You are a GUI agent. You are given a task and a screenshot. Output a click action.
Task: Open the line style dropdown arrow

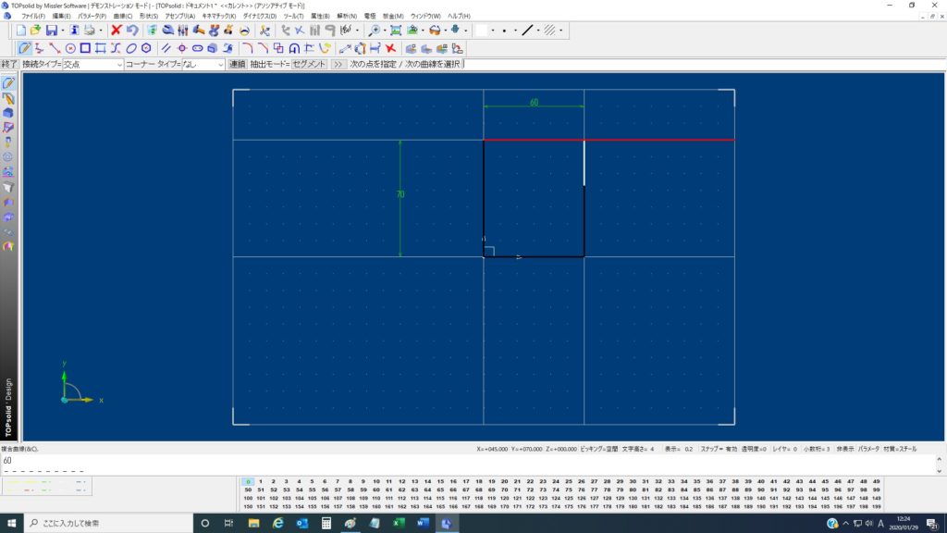pos(538,31)
